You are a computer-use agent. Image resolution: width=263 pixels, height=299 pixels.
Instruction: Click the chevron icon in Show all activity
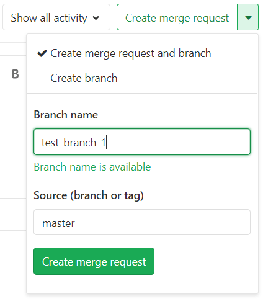(x=96, y=18)
